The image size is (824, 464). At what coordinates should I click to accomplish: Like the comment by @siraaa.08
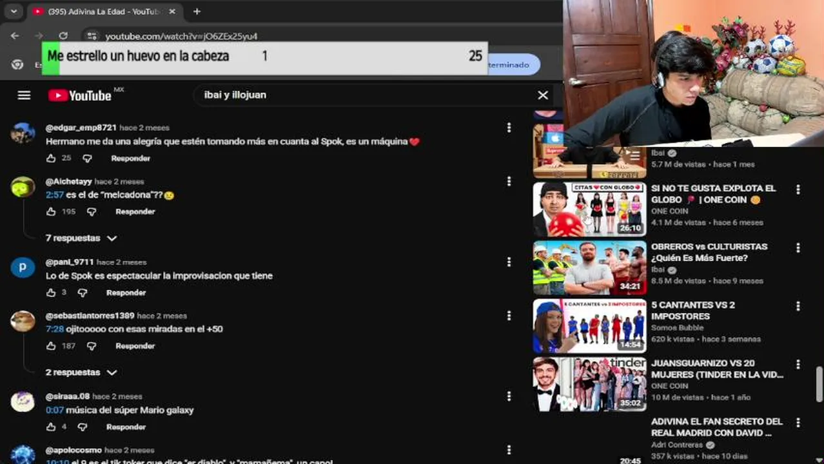coord(51,427)
